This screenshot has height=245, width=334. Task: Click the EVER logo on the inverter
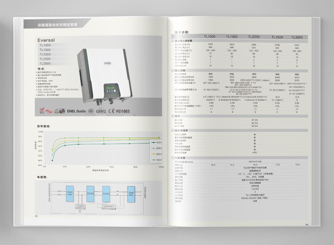coord(107,63)
